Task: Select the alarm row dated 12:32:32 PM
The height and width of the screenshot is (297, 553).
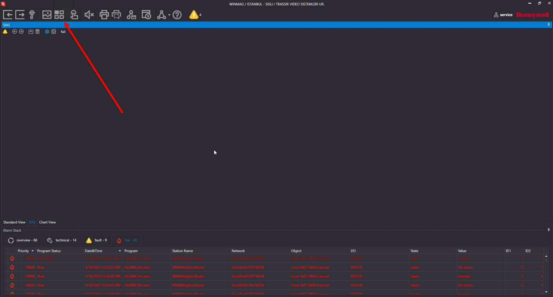Action: pyautogui.click(x=274, y=267)
